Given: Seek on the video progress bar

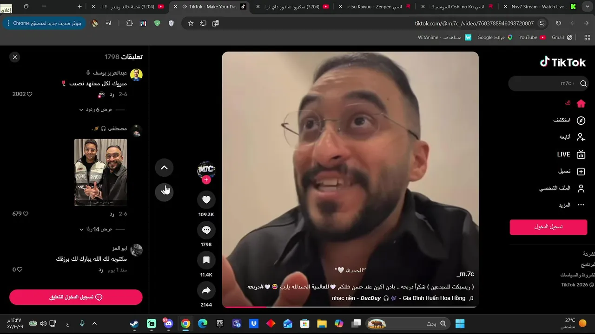Looking at the screenshot, I should (x=350, y=307).
